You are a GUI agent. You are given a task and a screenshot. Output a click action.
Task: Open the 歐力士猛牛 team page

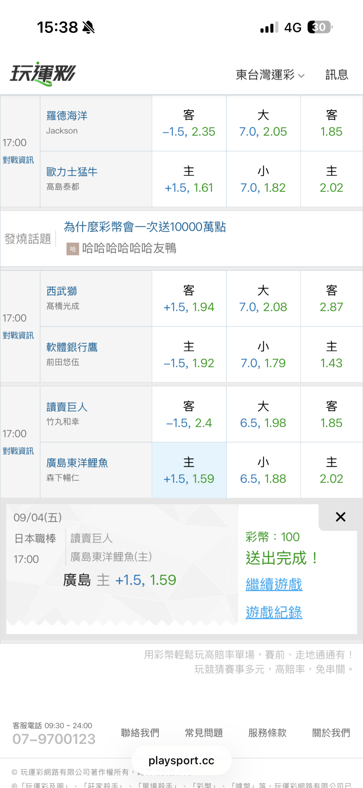(72, 172)
